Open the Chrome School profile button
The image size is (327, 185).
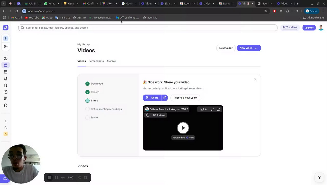tap(311, 11)
